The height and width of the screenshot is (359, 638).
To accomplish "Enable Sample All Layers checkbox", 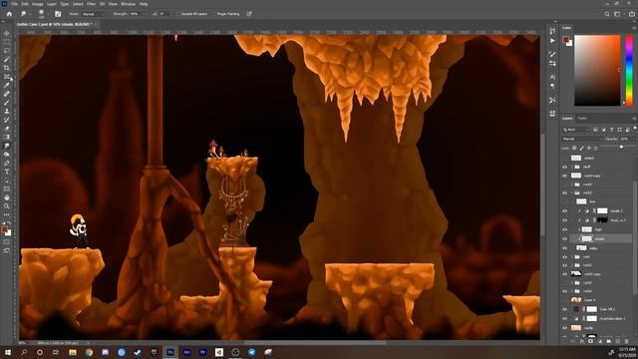I will [x=178, y=14].
